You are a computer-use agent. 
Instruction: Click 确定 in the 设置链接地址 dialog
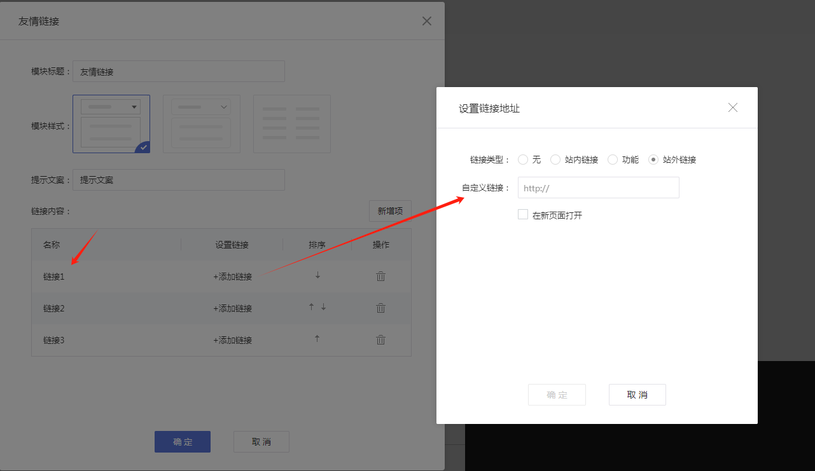pyautogui.click(x=557, y=395)
